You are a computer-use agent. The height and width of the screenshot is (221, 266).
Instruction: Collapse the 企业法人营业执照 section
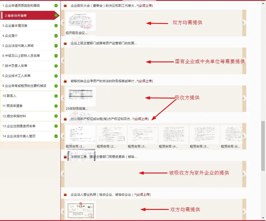(65, 195)
